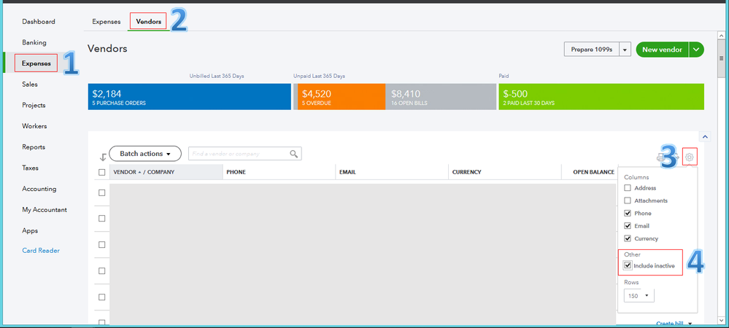Image resolution: width=729 pixels, height=328 pixels.
Task: Open the Batch actions dropdown
Action: (x=145, y=154)
